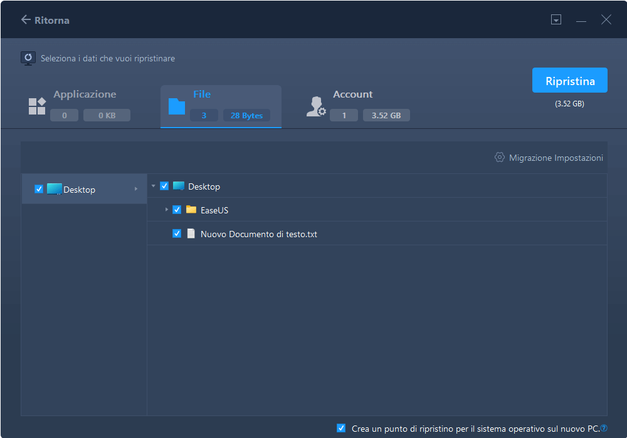Minimize the window
Screen dimensions: 627x438
[x=581, y=20]
